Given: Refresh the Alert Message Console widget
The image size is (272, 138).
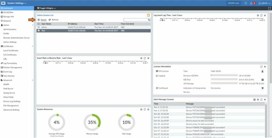Looking at the screenshot, I should pyautogui.click(x=261, y=100).
